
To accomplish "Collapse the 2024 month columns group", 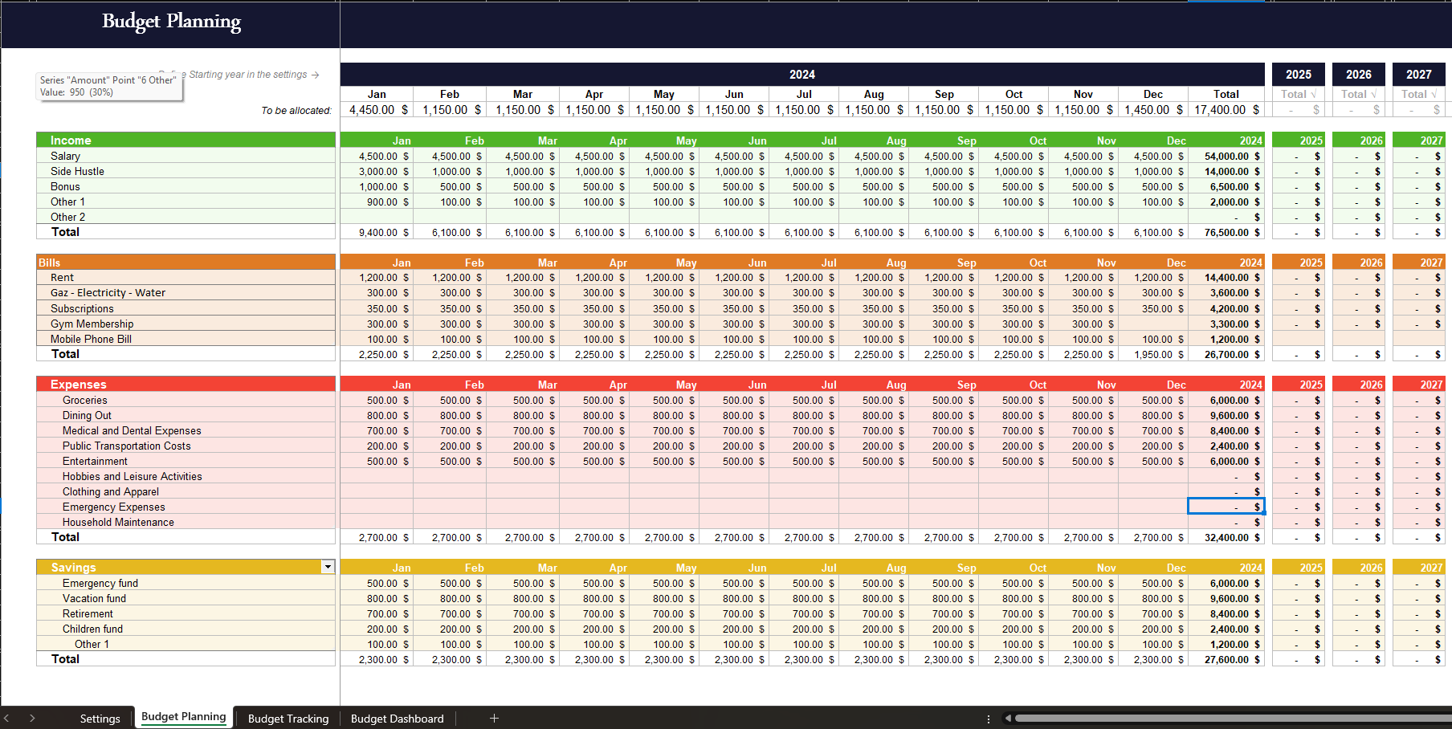I will tap(801, 74).
